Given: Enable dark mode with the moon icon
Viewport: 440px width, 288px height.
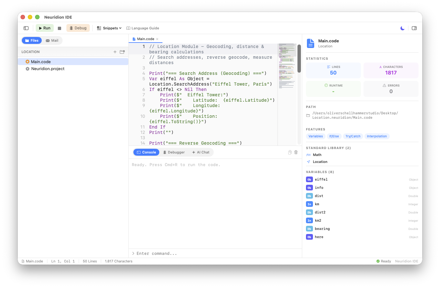Looking at the screenshot, I should point(402,28).
